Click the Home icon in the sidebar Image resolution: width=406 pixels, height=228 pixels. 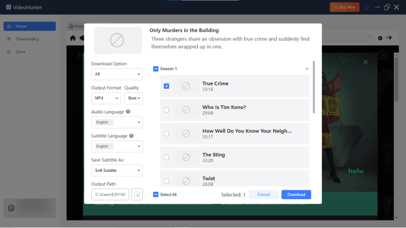[x=9, y=26]
